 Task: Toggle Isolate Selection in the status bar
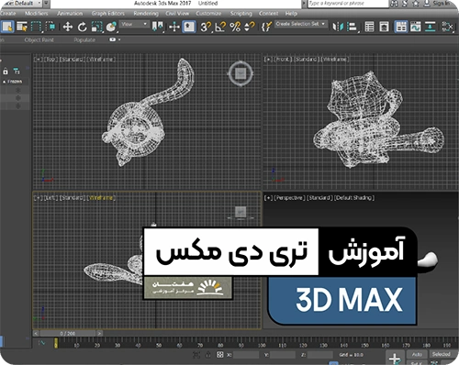196,355
